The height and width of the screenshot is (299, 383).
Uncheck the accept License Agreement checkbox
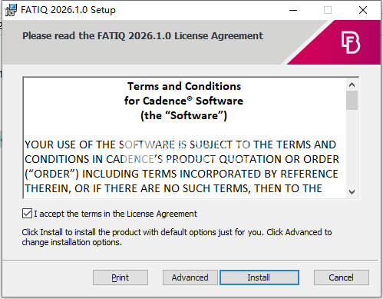[x=27, y=214]
